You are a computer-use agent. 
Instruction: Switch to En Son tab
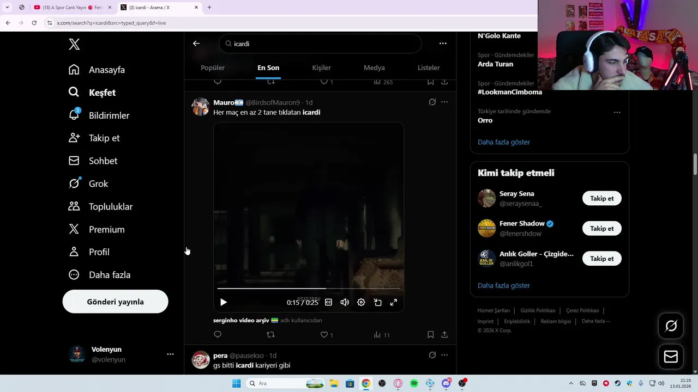pyautogui.click(x=268, y=68)
